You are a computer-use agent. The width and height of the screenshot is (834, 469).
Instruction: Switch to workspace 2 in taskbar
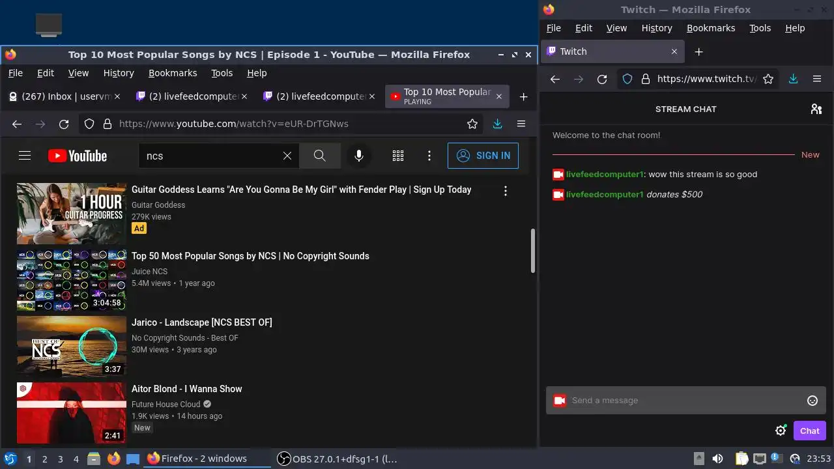click(44, 459)
